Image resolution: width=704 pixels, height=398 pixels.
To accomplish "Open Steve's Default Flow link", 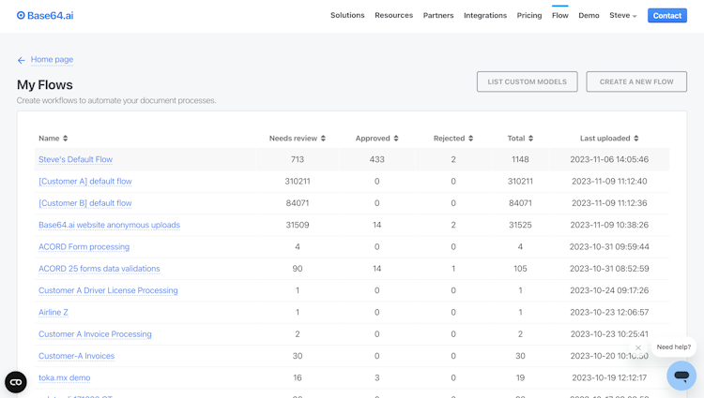I will [75, 160].
